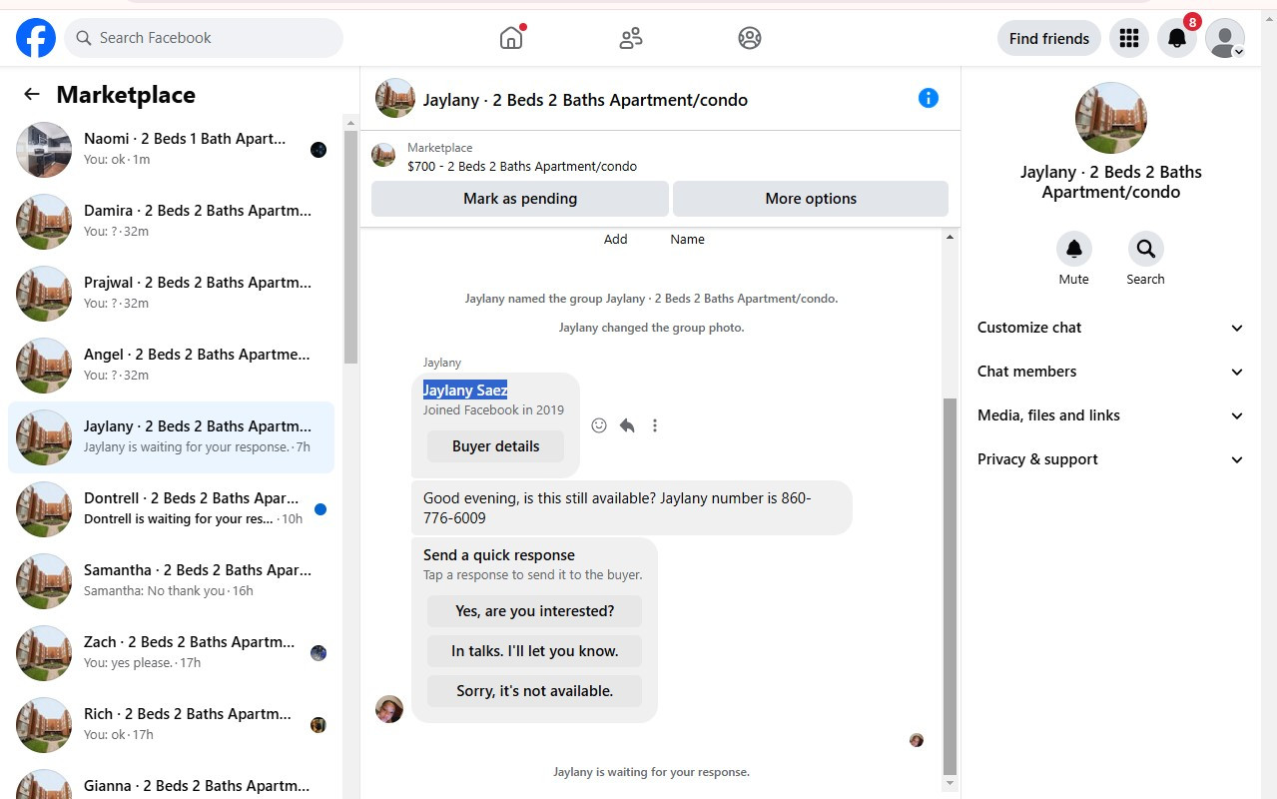Click chat scrollbar down arrow
The width and height of the screenshot is (1277, 799).
[950, 783]
